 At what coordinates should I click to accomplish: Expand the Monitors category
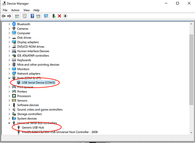pos(9,69)
